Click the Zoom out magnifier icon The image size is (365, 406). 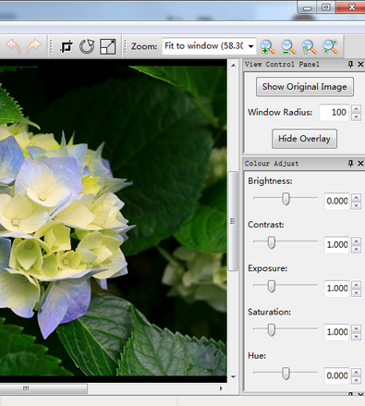click(288, 47)
